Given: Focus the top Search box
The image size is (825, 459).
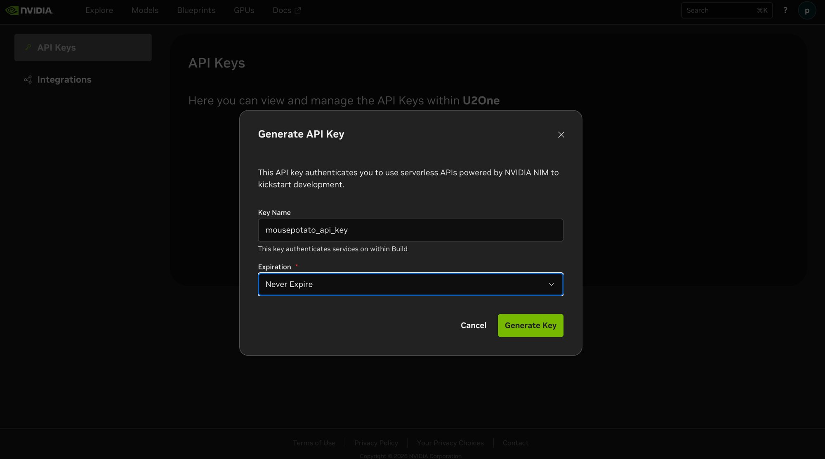Looking at the screenshot, I should 727,10.
